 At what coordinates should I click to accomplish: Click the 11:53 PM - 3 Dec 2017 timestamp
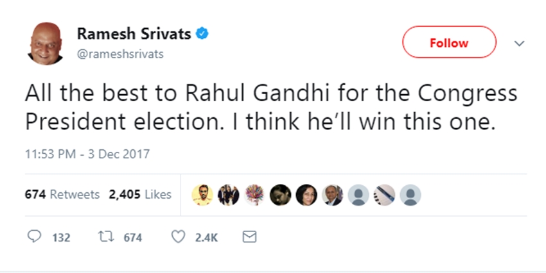coord(87,154)
